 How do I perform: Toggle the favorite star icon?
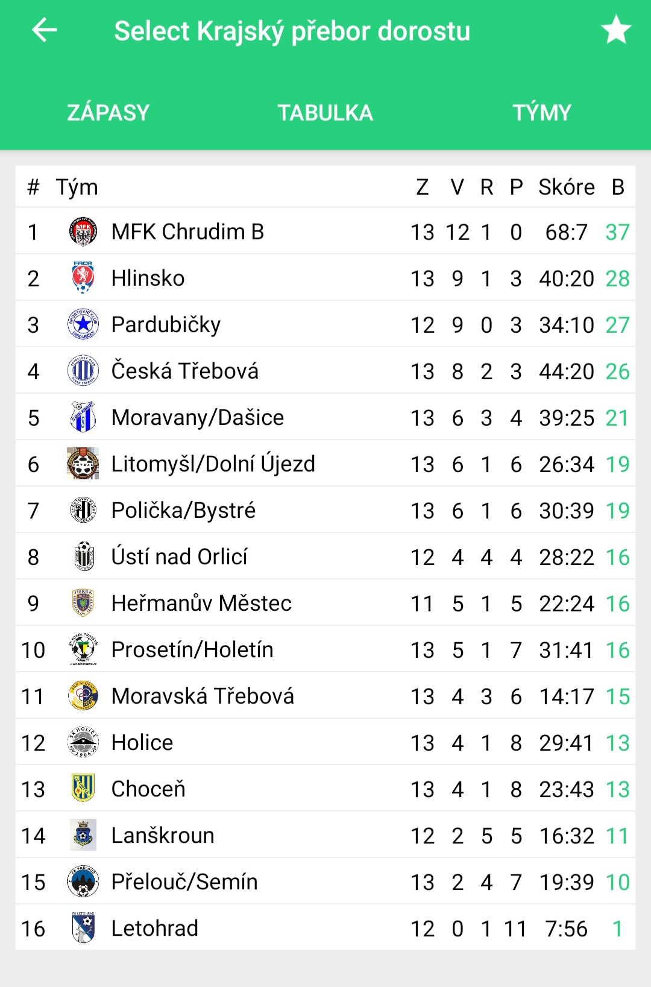pos(616,30)
